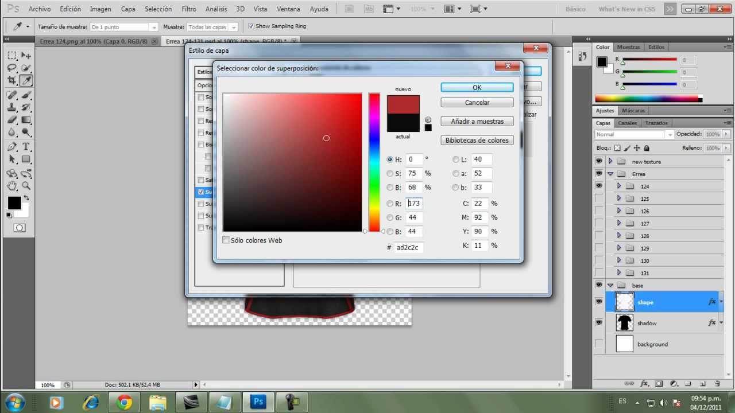
Task: Expand the 131 layer group
Action: (x=619, y=273)
